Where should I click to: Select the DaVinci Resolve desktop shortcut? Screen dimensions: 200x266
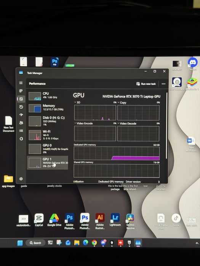pyautogui.click(x=130, y=222)
